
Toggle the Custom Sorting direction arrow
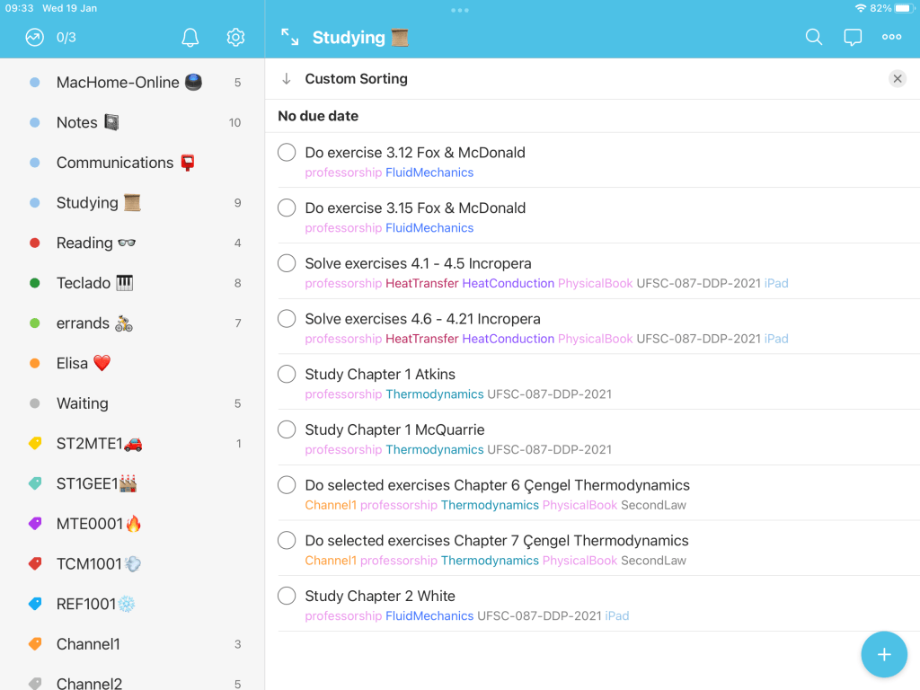pos(287,79)
